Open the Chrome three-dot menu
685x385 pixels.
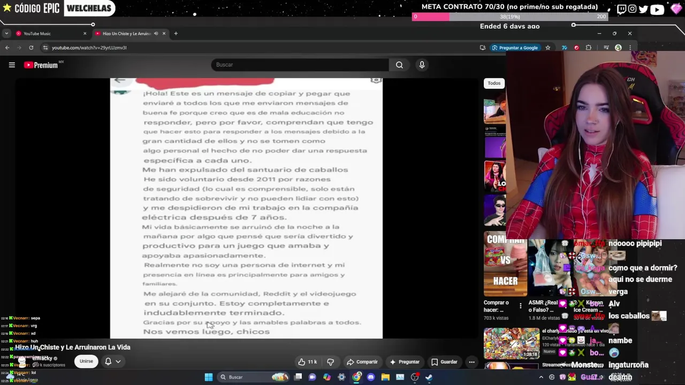point(629,48)
